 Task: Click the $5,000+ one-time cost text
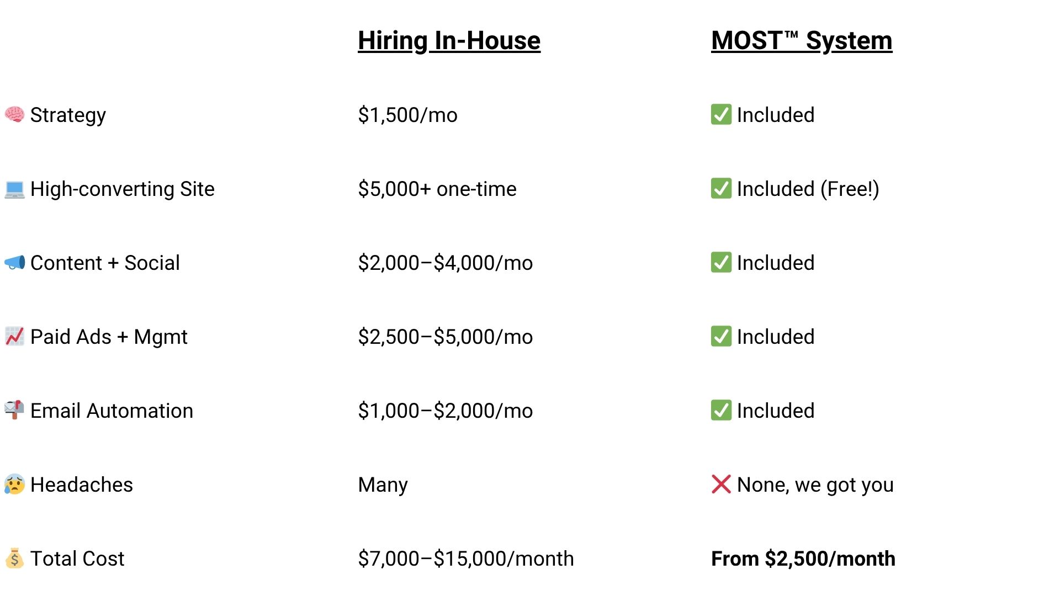pos(437,189)
